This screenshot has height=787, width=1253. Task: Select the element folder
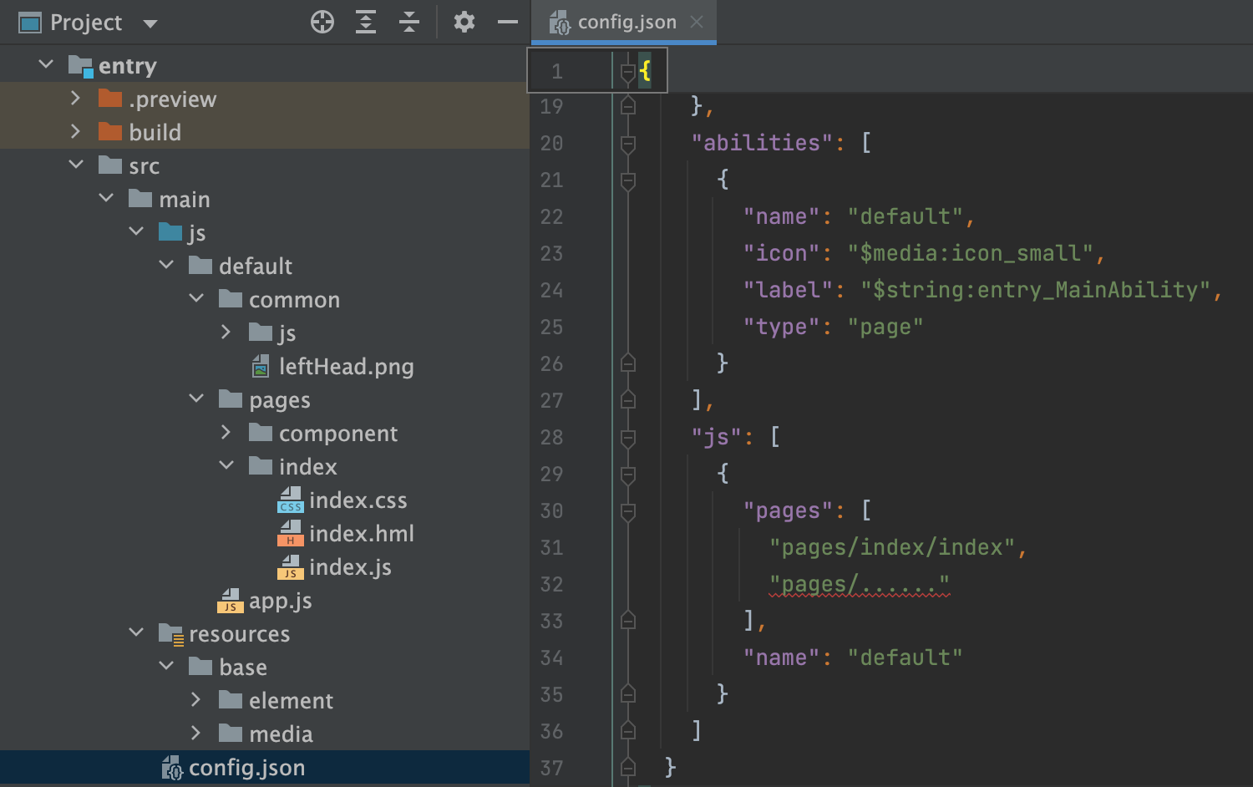click(x=291, y=700)
